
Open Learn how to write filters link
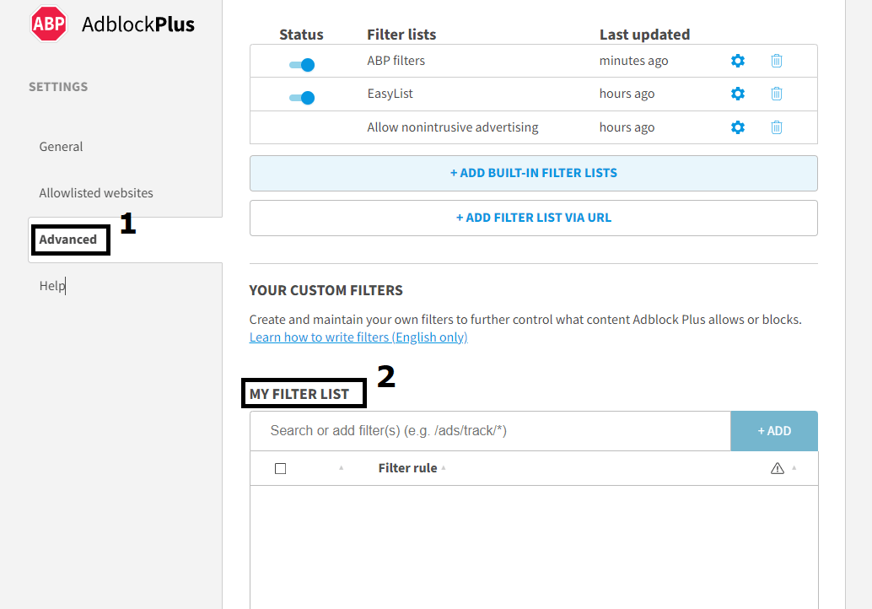click(358, 337)
